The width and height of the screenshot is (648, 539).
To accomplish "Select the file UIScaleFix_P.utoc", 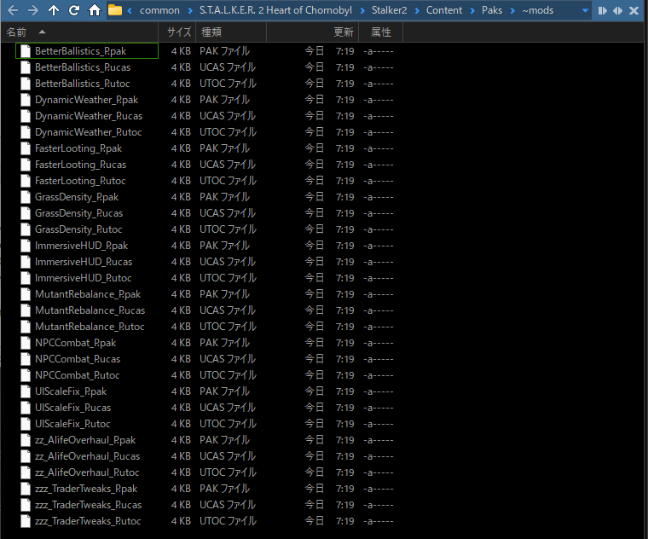I will tap(72, 424).
